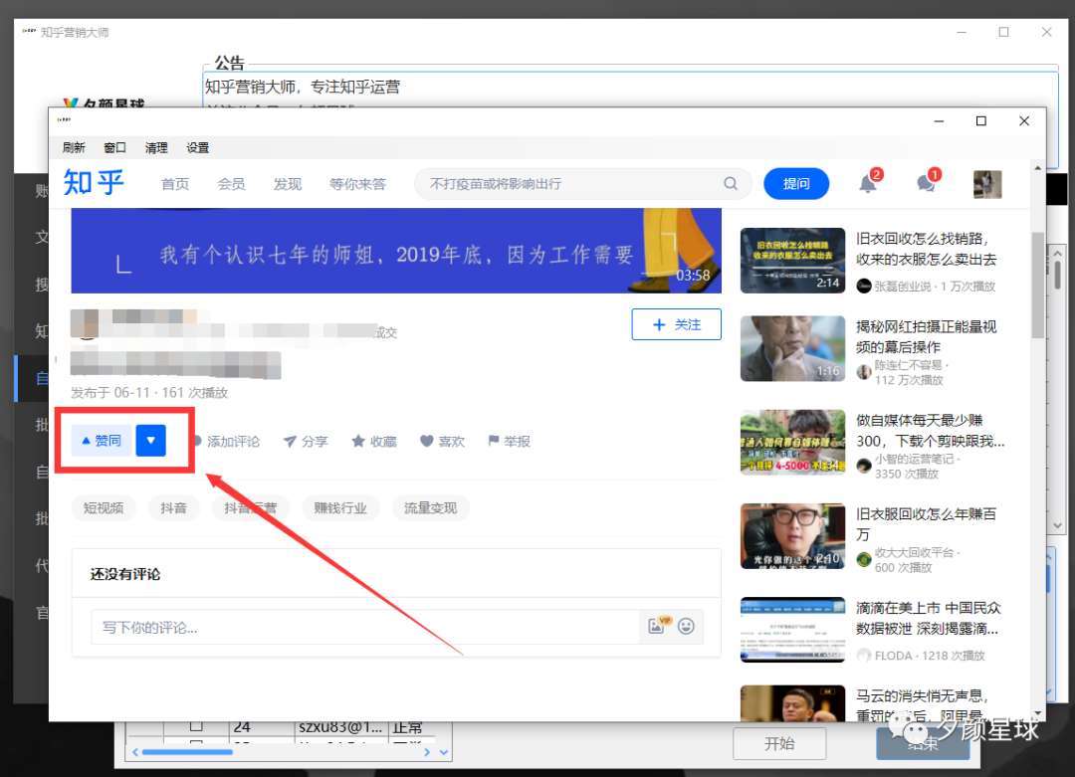Click author 收大大回收平台
The width and height of the screenshot is (1075, 777).
point(914,552)
